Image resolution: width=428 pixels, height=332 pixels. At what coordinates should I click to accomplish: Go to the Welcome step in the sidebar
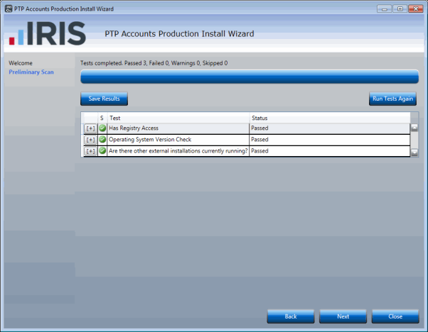pyautogui.click(x=21, y=63)
